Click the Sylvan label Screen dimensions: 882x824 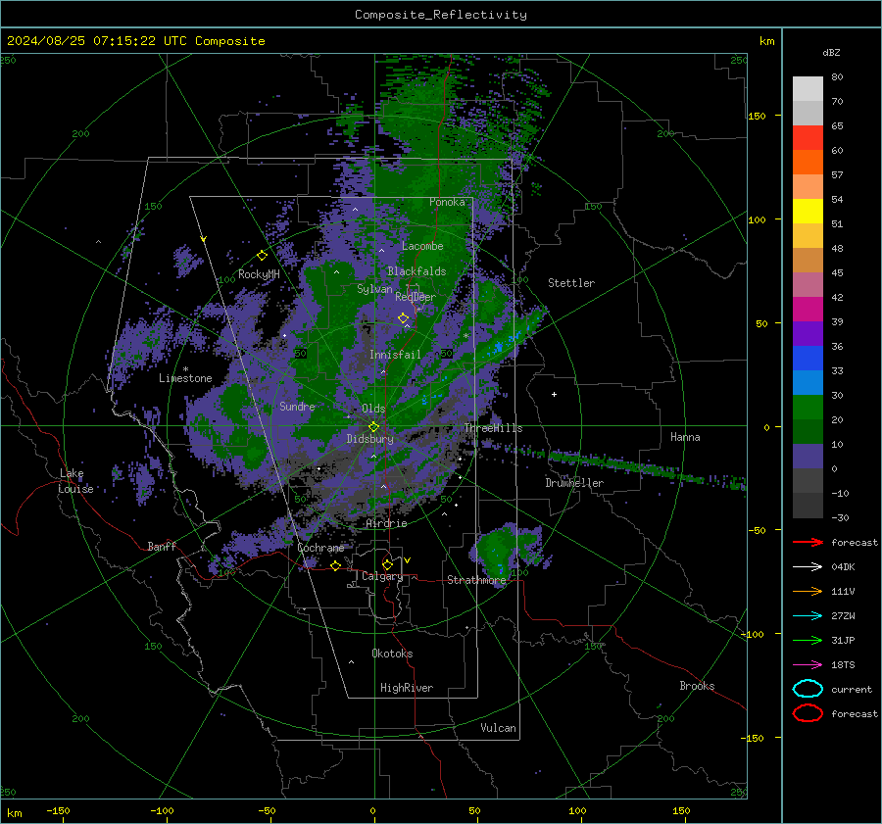tap(374, 289)
